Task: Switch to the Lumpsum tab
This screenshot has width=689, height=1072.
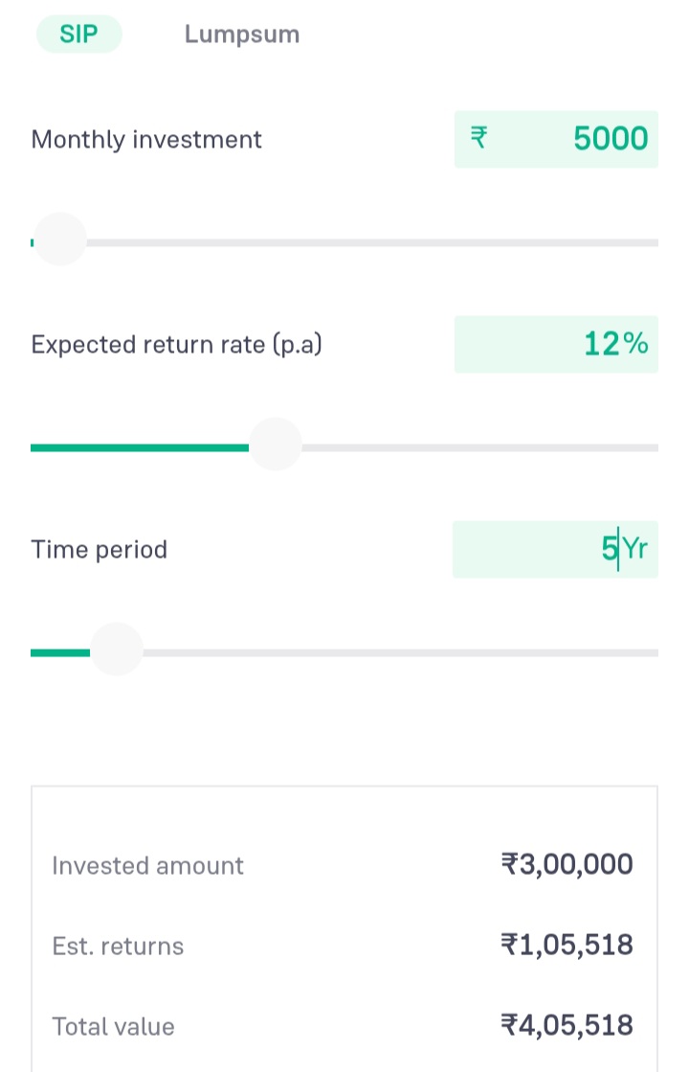Action: coord(242,34)
